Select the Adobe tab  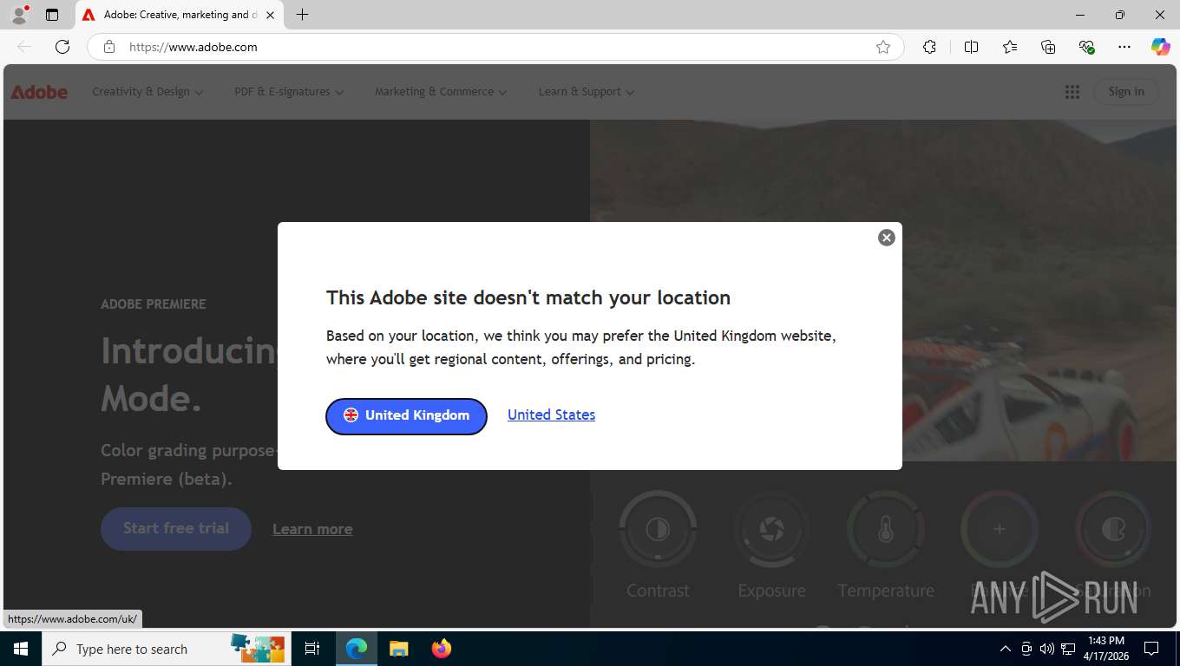180,15
